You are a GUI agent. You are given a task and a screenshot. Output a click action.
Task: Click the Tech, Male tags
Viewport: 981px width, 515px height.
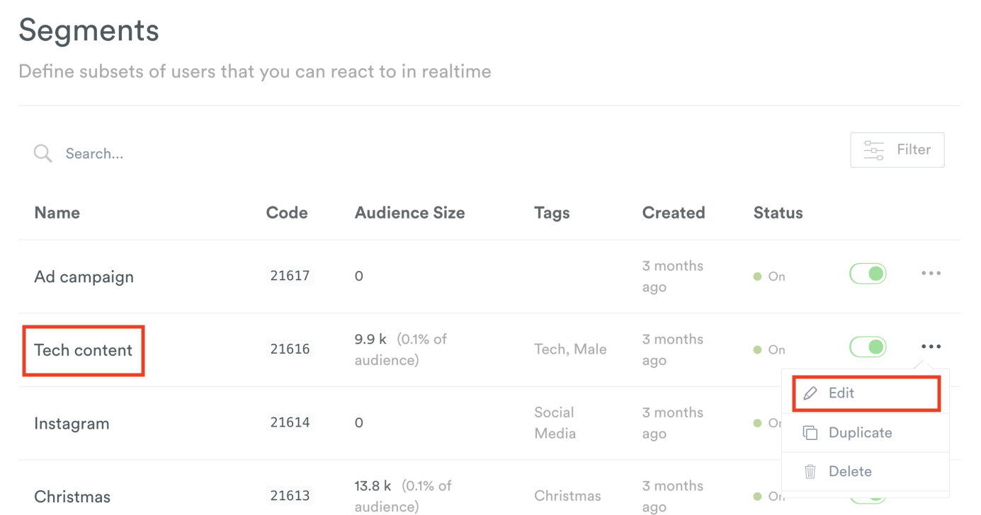point(570,349)
